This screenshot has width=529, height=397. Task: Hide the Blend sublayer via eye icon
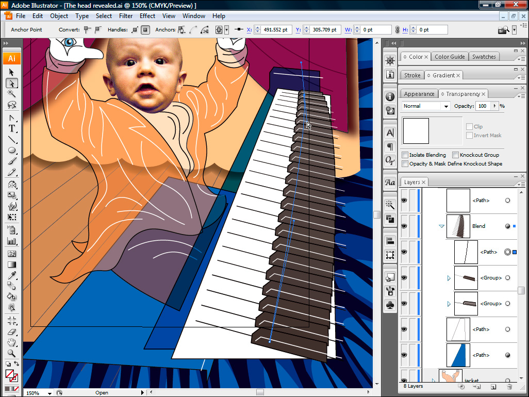point(404,226)
